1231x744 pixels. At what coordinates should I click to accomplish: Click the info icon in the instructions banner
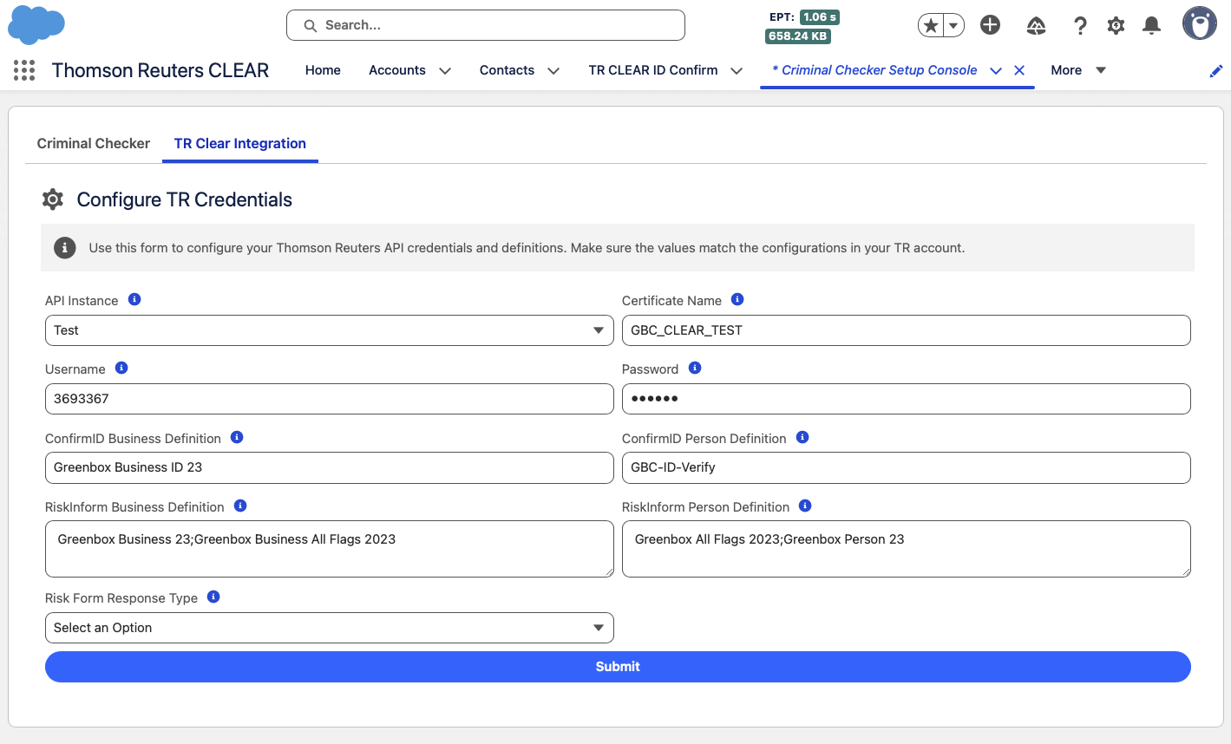tap(64, 248)
